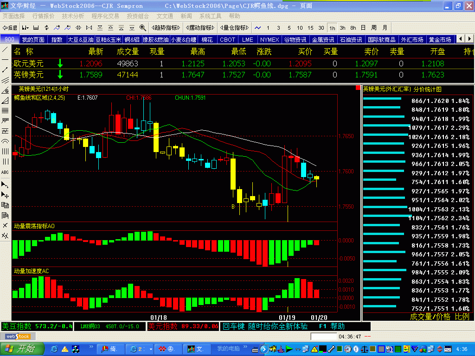Select the diagonal trend line tool

click(5, 49)
